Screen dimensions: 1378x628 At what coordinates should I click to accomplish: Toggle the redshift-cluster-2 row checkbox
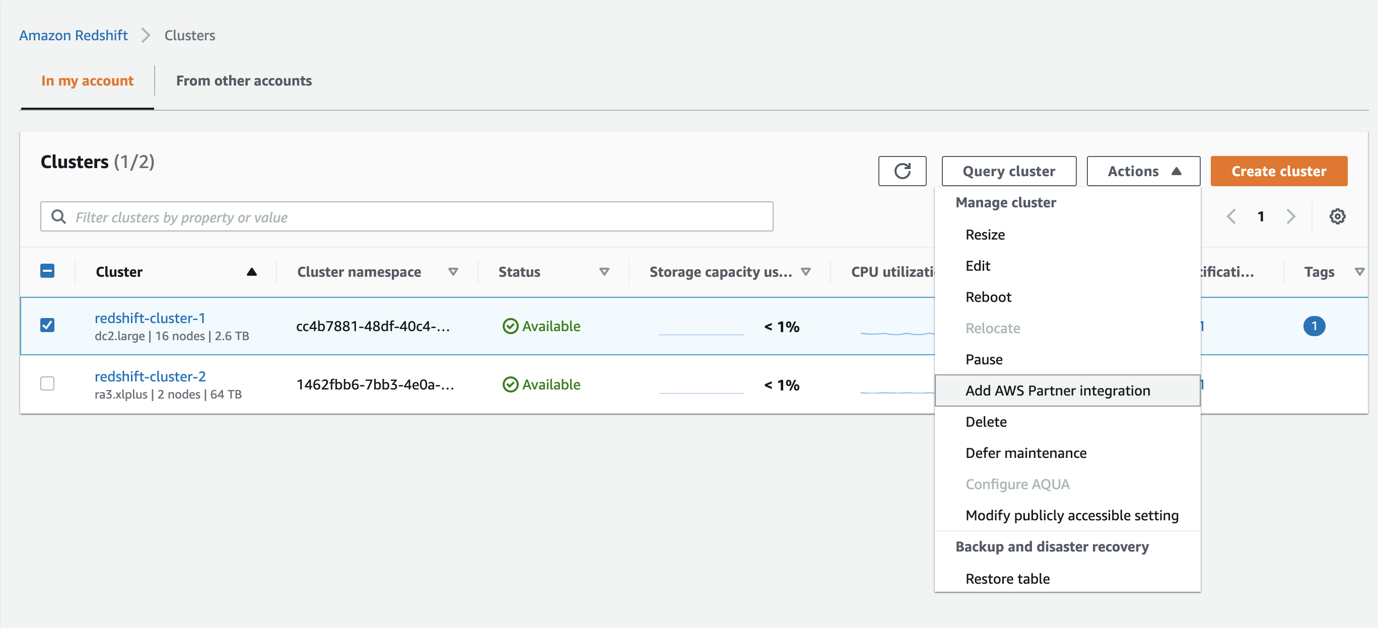pos(48,384)
